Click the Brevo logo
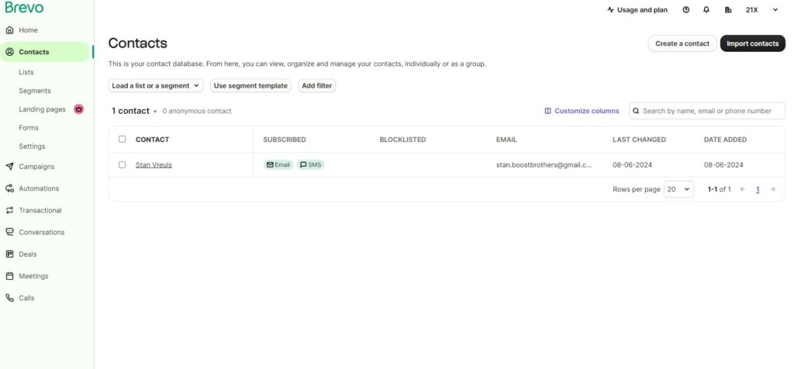Viewport: 794px width, 369px height. 24,8
